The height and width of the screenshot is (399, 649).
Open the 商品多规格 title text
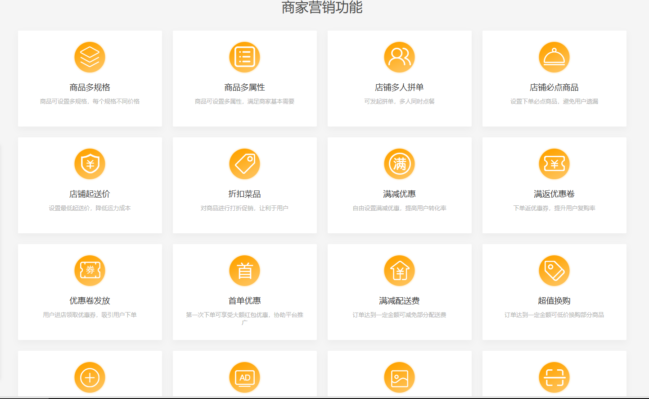90,87
